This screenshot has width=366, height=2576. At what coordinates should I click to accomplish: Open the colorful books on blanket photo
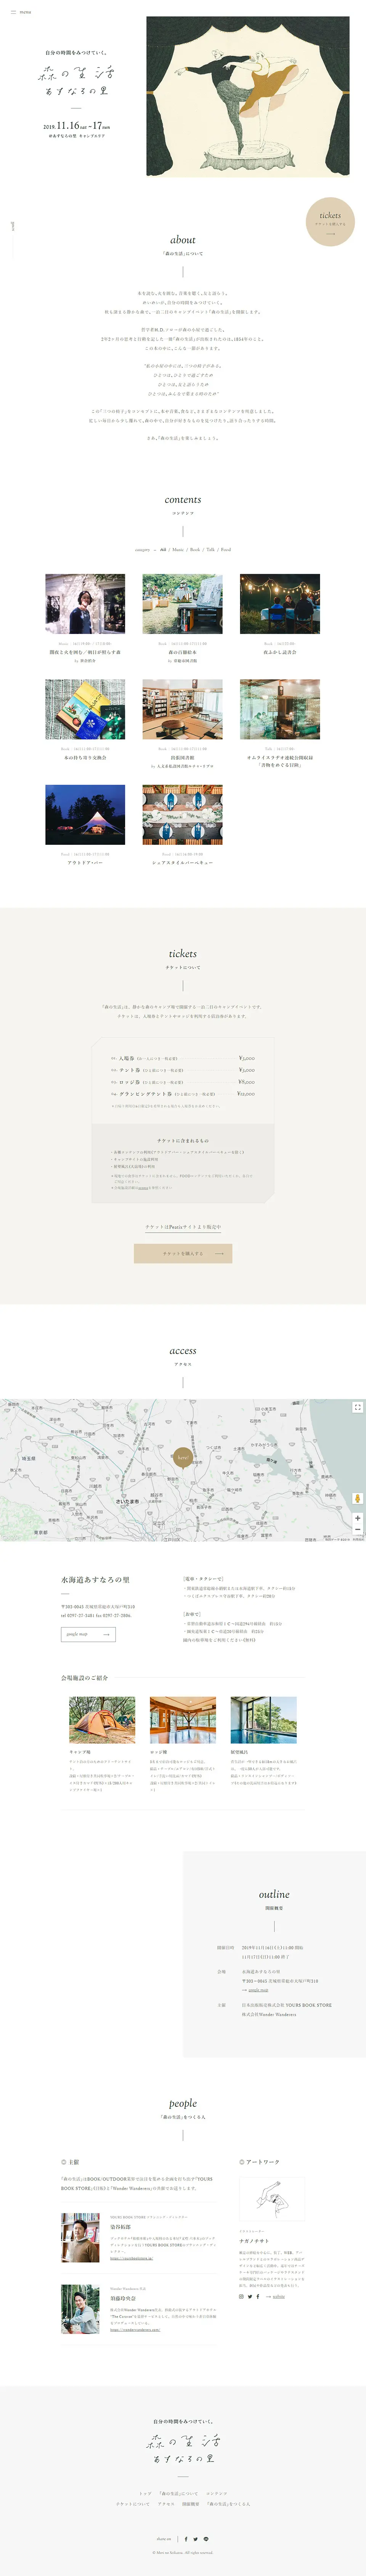click(85, 709)
